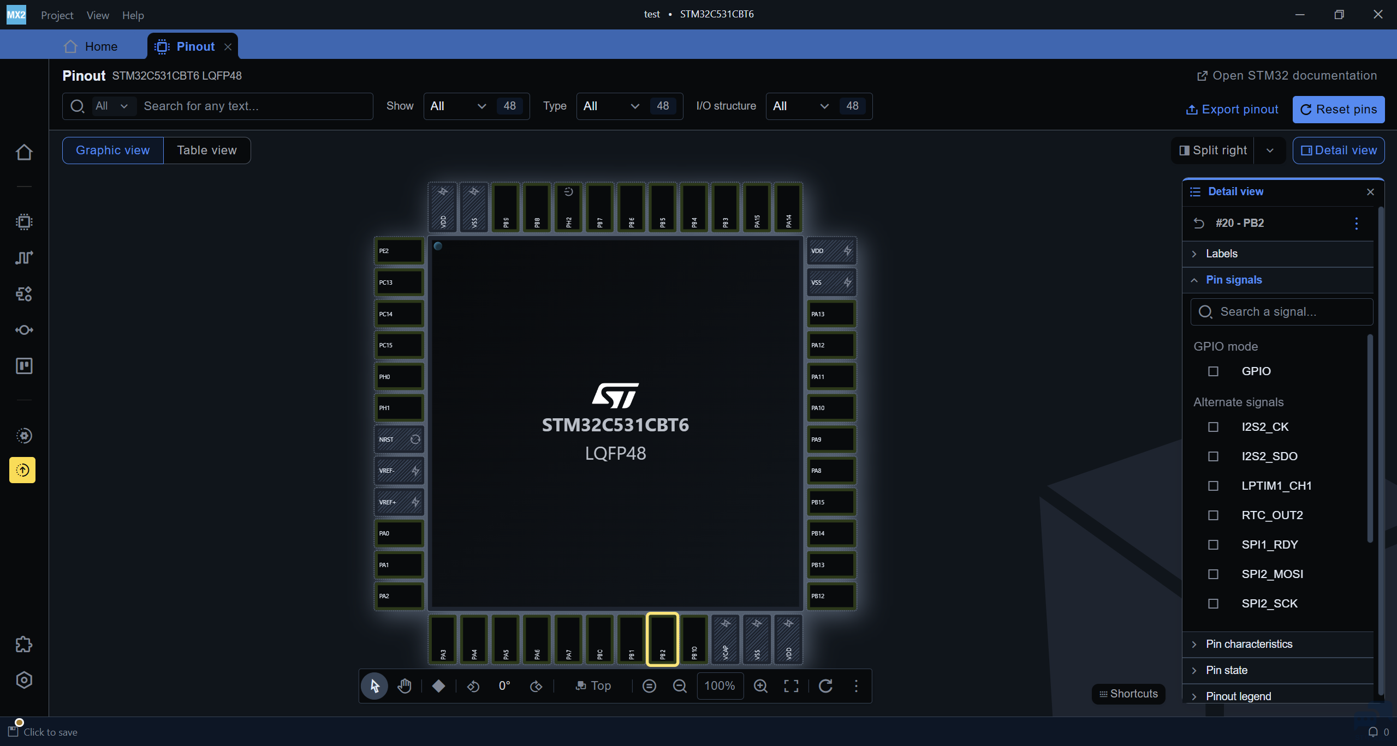The width and height of the screenshot is (1397, 746).
Task: Click the fit-to-screen icon
Action: (x=791, y=685)
